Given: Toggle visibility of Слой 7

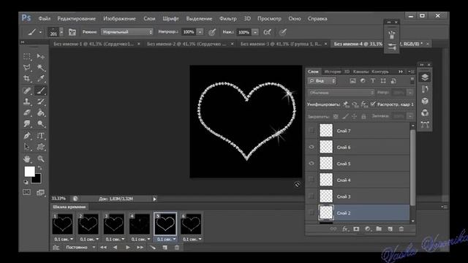Looking at the screenshot, I should [x=312, y=131].
